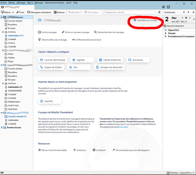Expand Dossiers locaux folder tree
The width and height of the screenshot is (196, 175).
click(x=2, y=127)
